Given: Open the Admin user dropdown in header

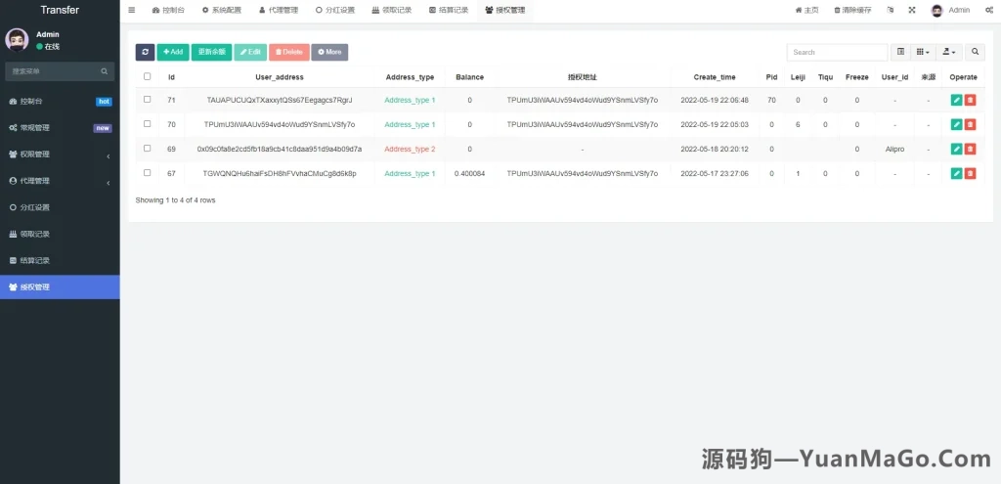Looking at the screenshot, I should [950, 10].
